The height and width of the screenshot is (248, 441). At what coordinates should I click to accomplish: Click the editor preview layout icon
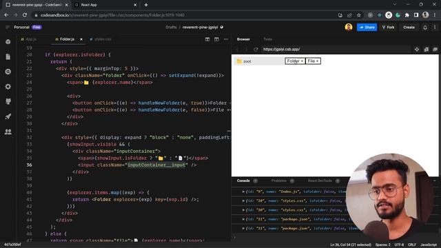[x=216, y=39]
